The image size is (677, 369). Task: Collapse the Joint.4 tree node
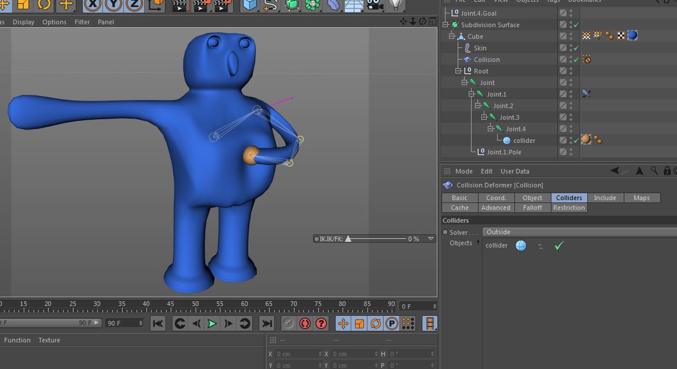[x=491, y=128]
